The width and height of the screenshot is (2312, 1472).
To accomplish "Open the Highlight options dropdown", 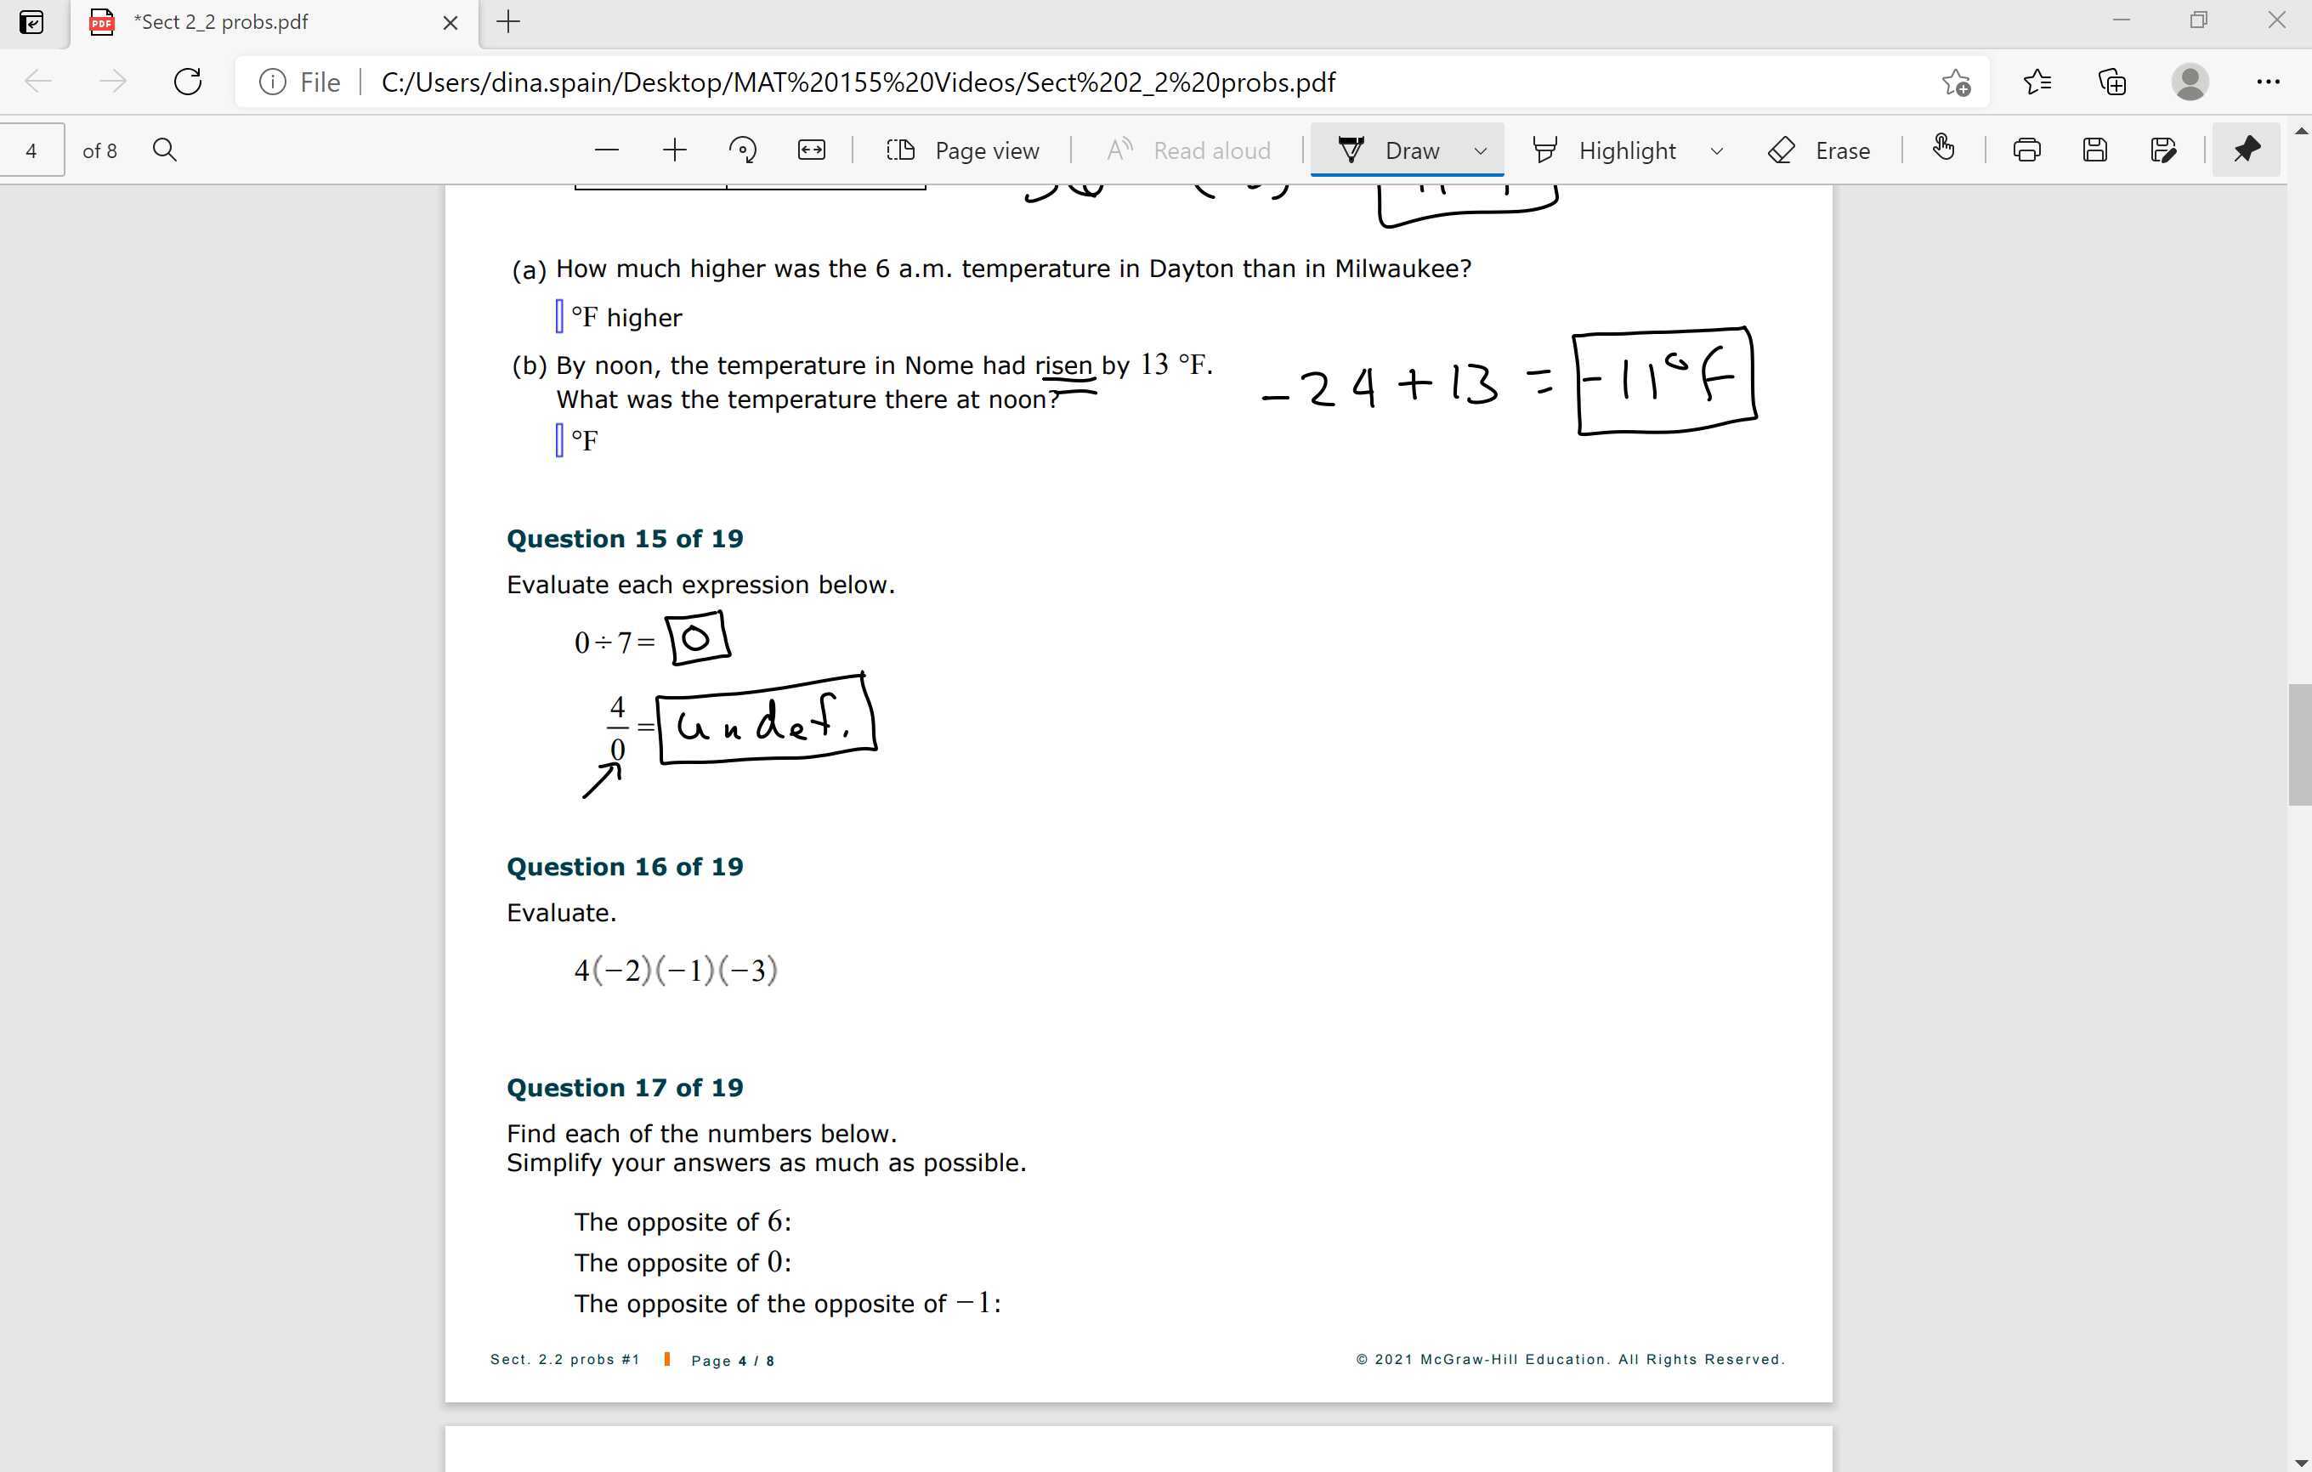I will coord(1718,150).
